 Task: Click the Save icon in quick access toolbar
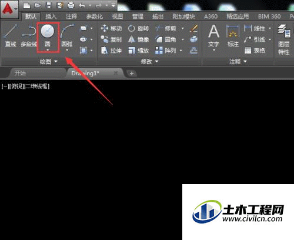48,6
